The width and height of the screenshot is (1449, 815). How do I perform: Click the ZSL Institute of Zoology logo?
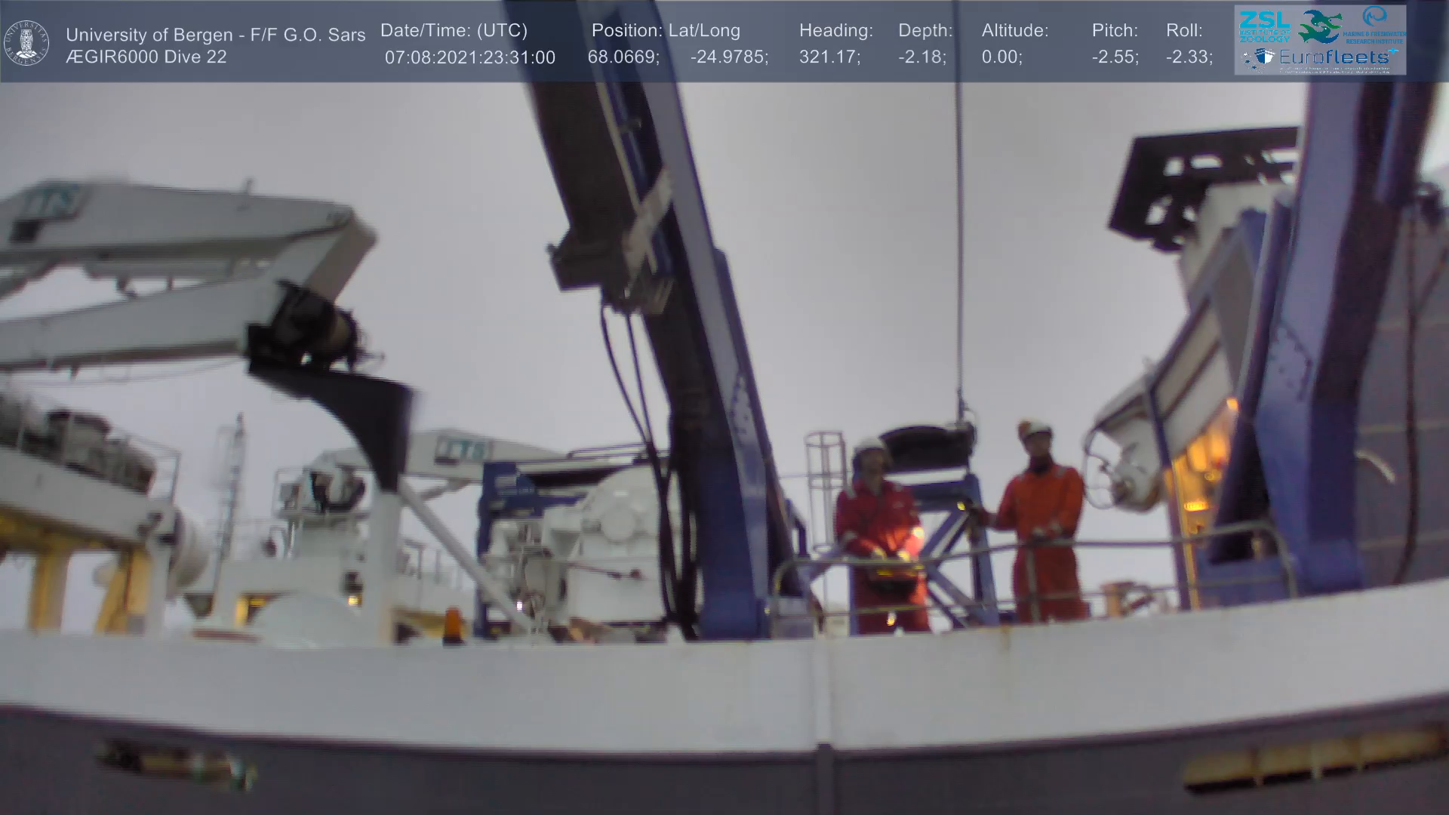1264,26
